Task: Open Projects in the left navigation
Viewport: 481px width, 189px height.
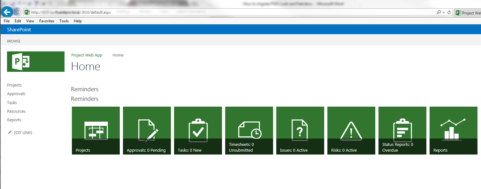Action: 14,85
